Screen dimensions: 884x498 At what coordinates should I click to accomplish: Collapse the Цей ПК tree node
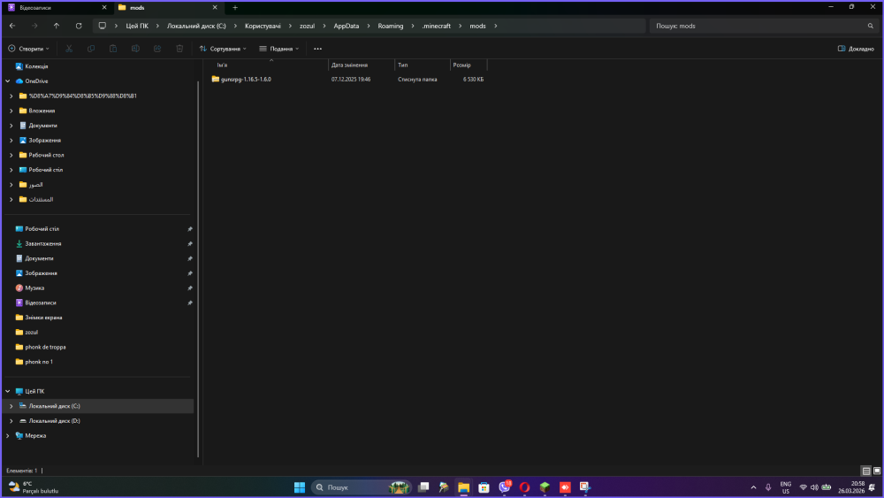click(8, 391)
